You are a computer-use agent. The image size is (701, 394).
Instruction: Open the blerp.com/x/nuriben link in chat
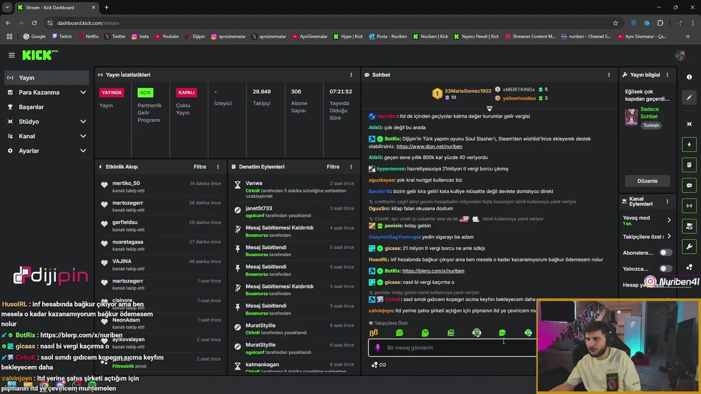(433, 271)
